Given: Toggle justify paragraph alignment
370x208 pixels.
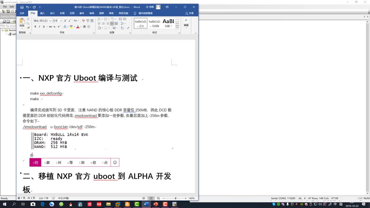Looking at the screenshot, I should point(112,23).
